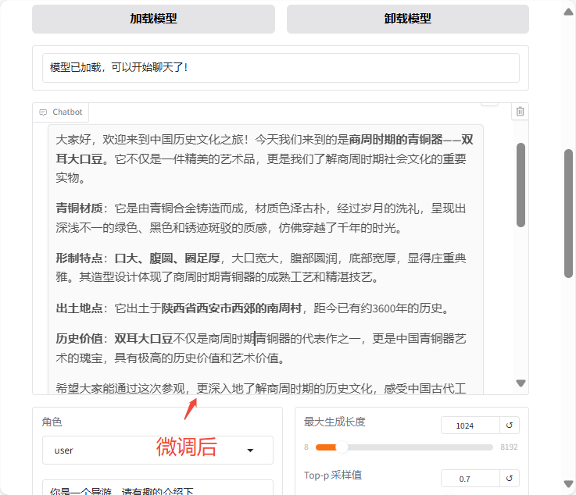576x495 pixels.
Task: Adjust the 最大生成长度 slider handle
Action: pos(342,447)
